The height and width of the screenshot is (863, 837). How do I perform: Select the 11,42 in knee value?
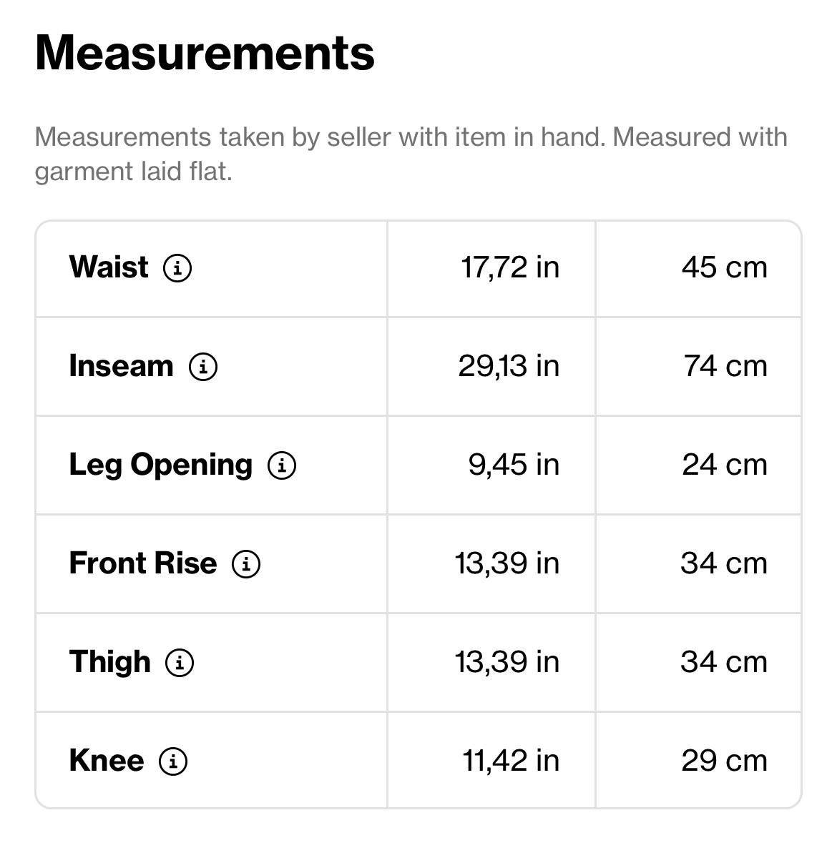(x=511, y=761)
